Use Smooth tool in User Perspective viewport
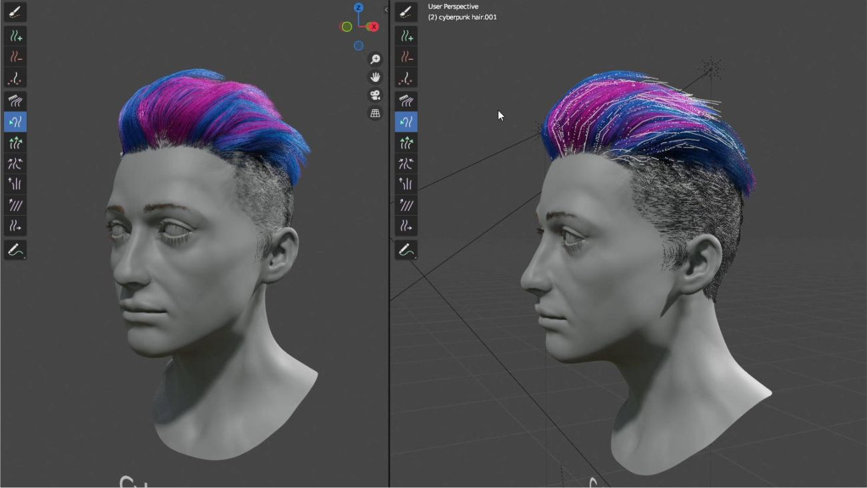The image size is (867, 488). (x=407, y=205)
